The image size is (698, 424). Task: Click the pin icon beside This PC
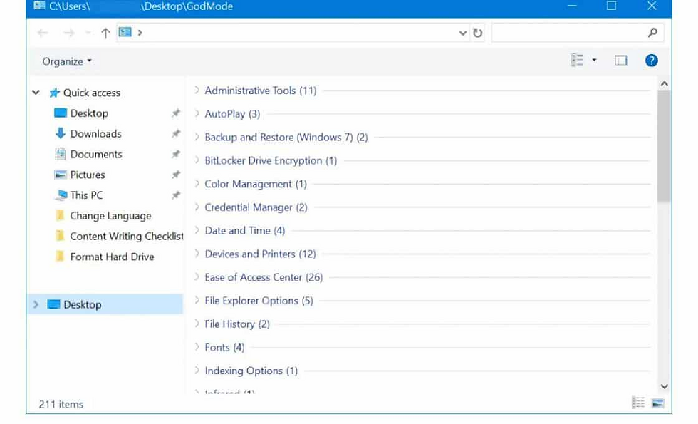[177, 195]
